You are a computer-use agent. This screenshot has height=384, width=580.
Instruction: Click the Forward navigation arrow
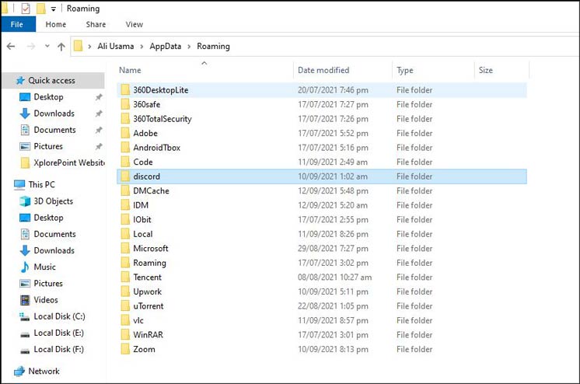point(31,46)
